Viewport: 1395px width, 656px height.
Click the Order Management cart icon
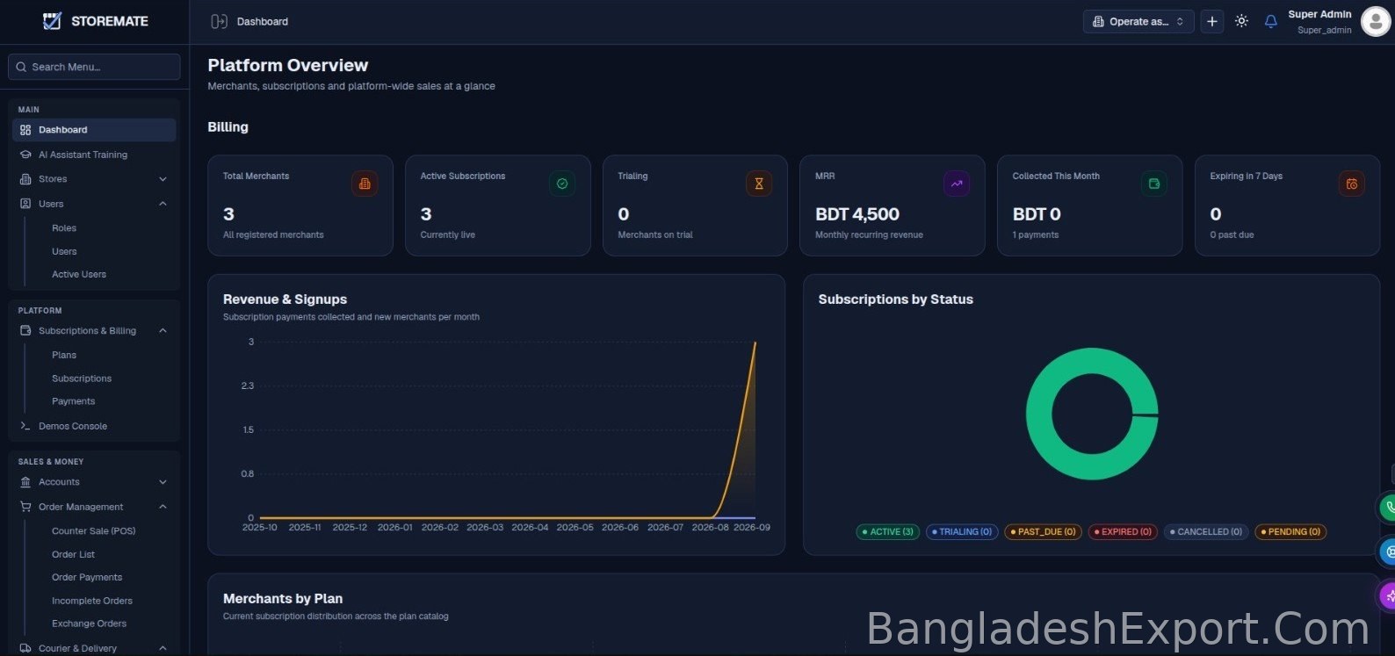(x=25, y=507)
